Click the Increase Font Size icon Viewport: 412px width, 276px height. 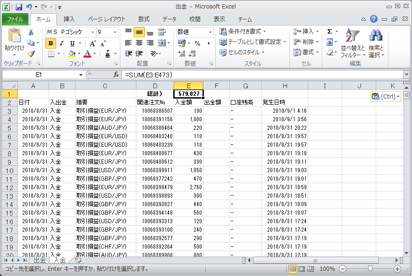[x=92, y=43]
